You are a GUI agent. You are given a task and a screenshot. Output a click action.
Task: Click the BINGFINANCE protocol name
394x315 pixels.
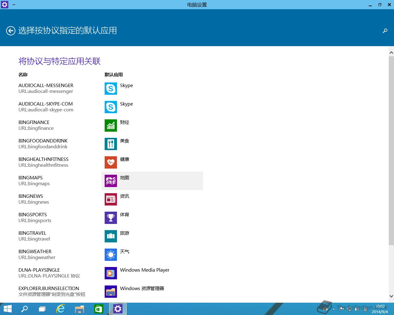[34, 122]
